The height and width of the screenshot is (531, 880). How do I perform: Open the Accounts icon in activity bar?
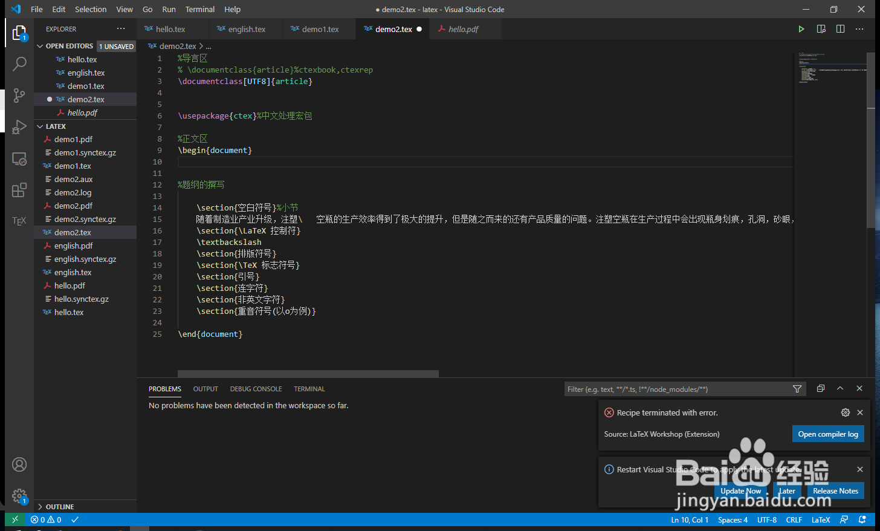(19, 464)
